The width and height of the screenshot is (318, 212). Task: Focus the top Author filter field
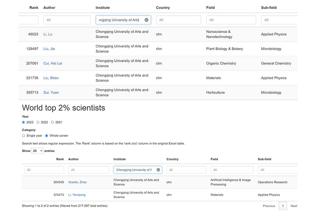click(67, 20)
